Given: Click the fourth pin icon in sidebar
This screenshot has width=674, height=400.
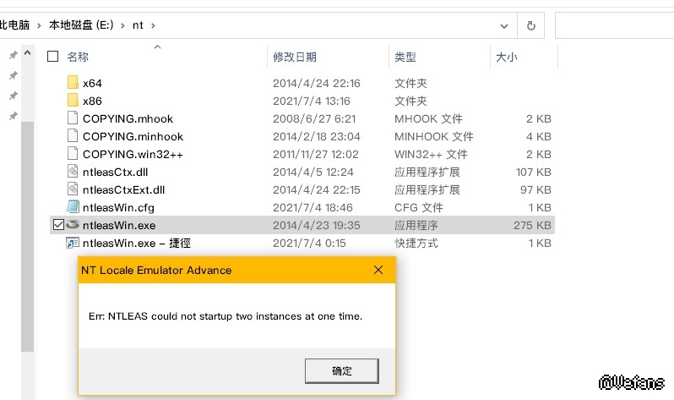Looking at the screenshot, I should click(14, 116).
